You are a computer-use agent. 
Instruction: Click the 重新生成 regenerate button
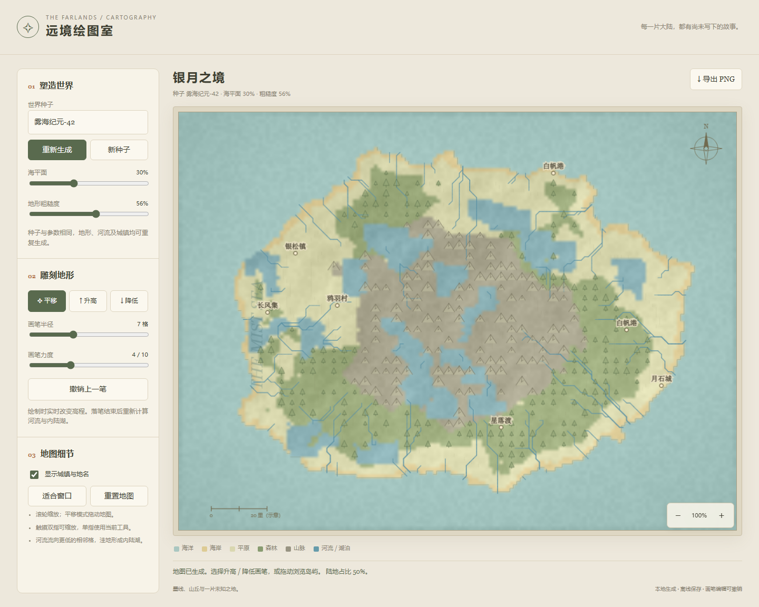[57, 150]
